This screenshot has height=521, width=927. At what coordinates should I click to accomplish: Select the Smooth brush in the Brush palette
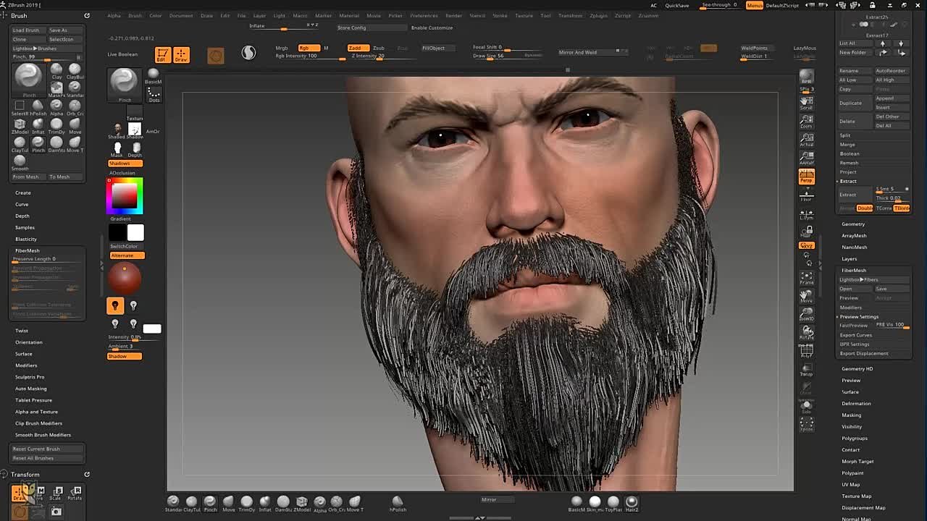(20, 162)
